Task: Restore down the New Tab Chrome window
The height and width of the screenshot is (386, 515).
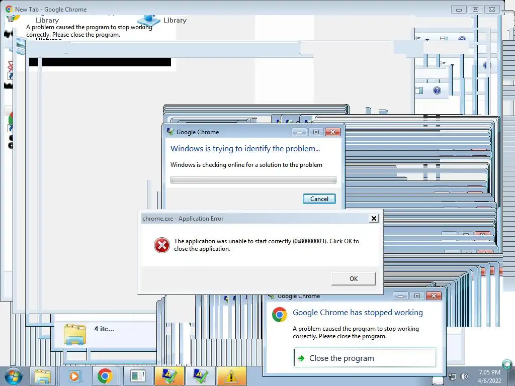Action: [475, 10]
